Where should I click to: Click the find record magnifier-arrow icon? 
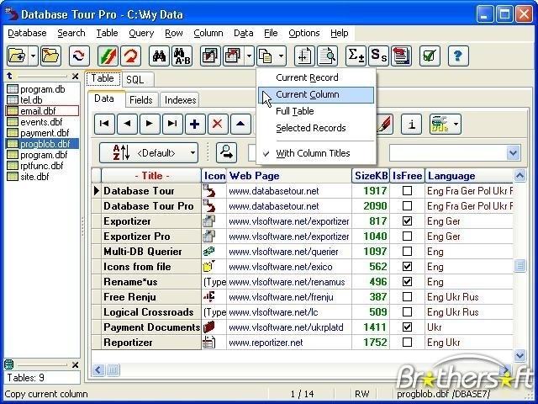(226, 152)
